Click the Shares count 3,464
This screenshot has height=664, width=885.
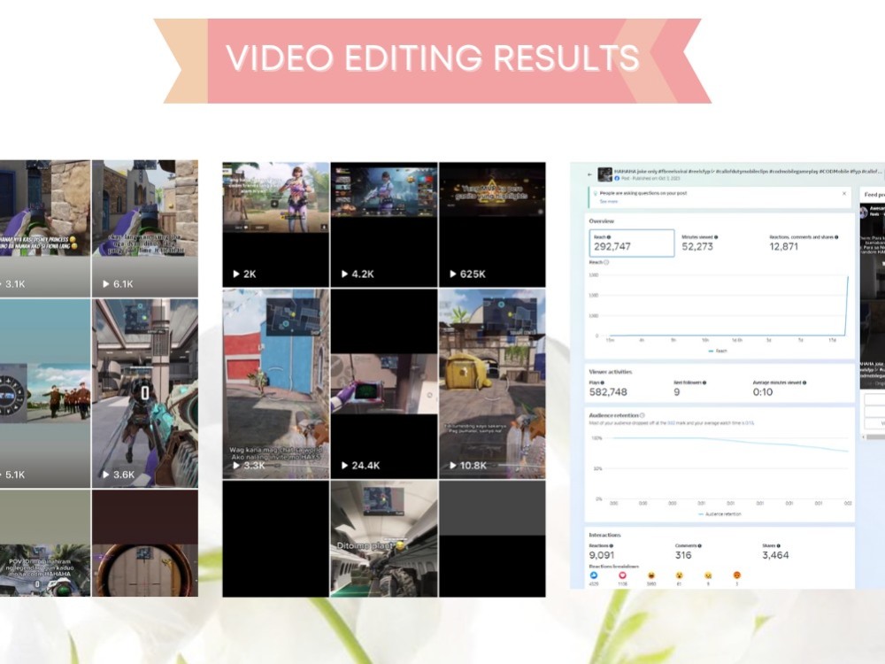point(775,555)
